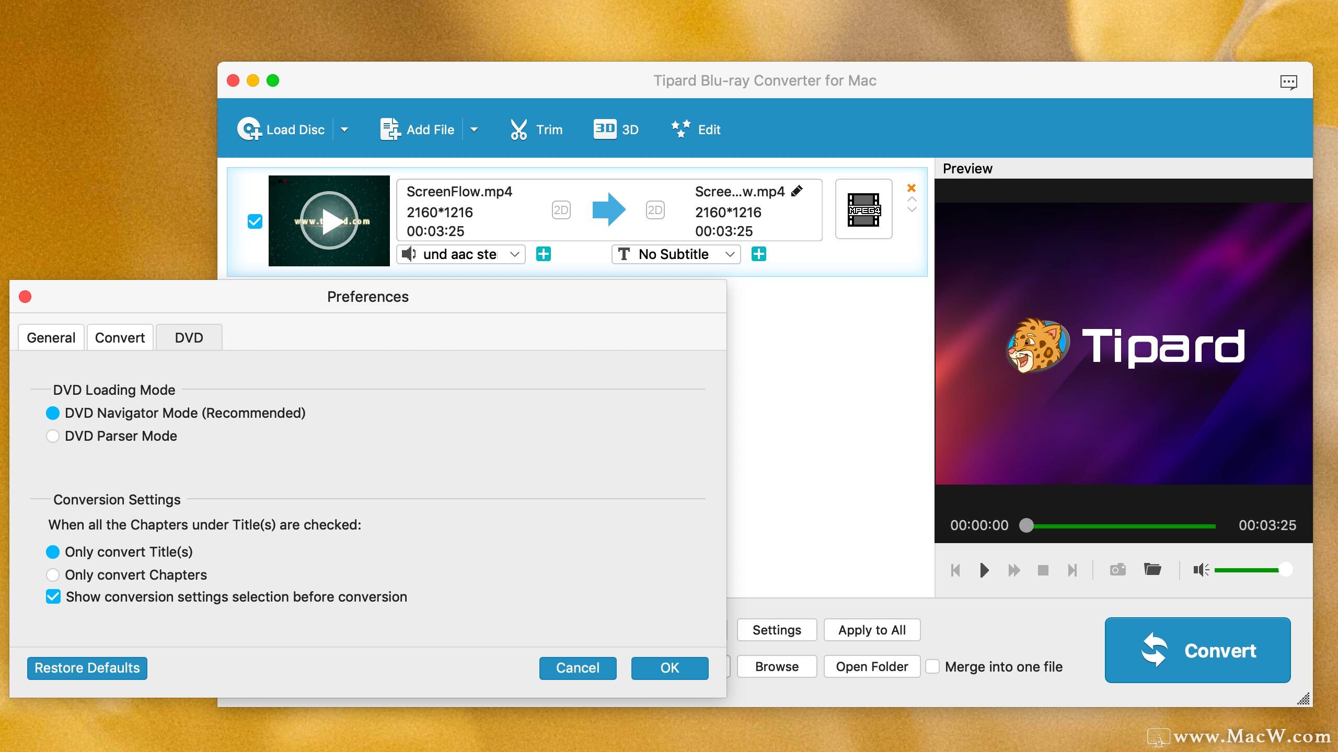Viewport: 1338px width, 752px height.
Task: Mute the preview volume speaker icon
Action: click(x=1201, y=570)
